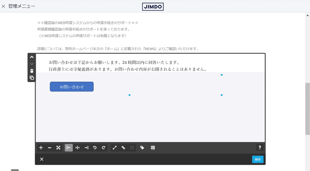Toggle left alignment for the image
This screenshot has height=171, width=310.
tap(68, 148)
